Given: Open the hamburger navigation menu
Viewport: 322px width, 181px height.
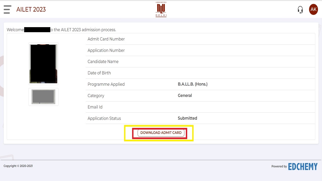Looking at the screenshot, I should pos(7,10).
